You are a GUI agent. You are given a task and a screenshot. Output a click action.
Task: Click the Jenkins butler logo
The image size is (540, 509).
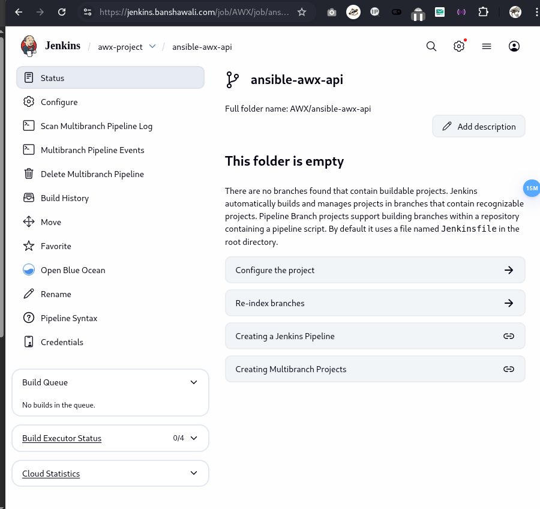pyautogui.click(x=29, y=46)
